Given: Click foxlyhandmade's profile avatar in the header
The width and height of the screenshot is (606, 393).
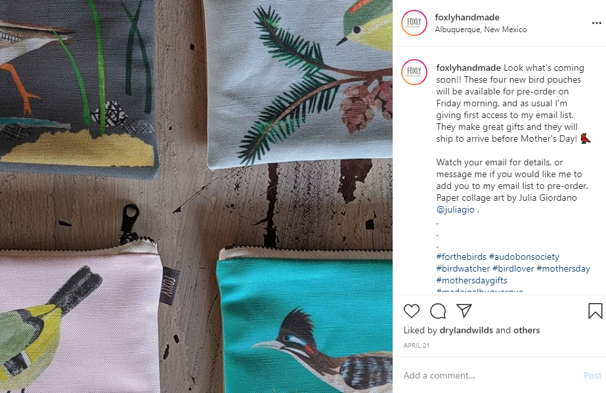Looking at the screenshot, I should point(414,23).
